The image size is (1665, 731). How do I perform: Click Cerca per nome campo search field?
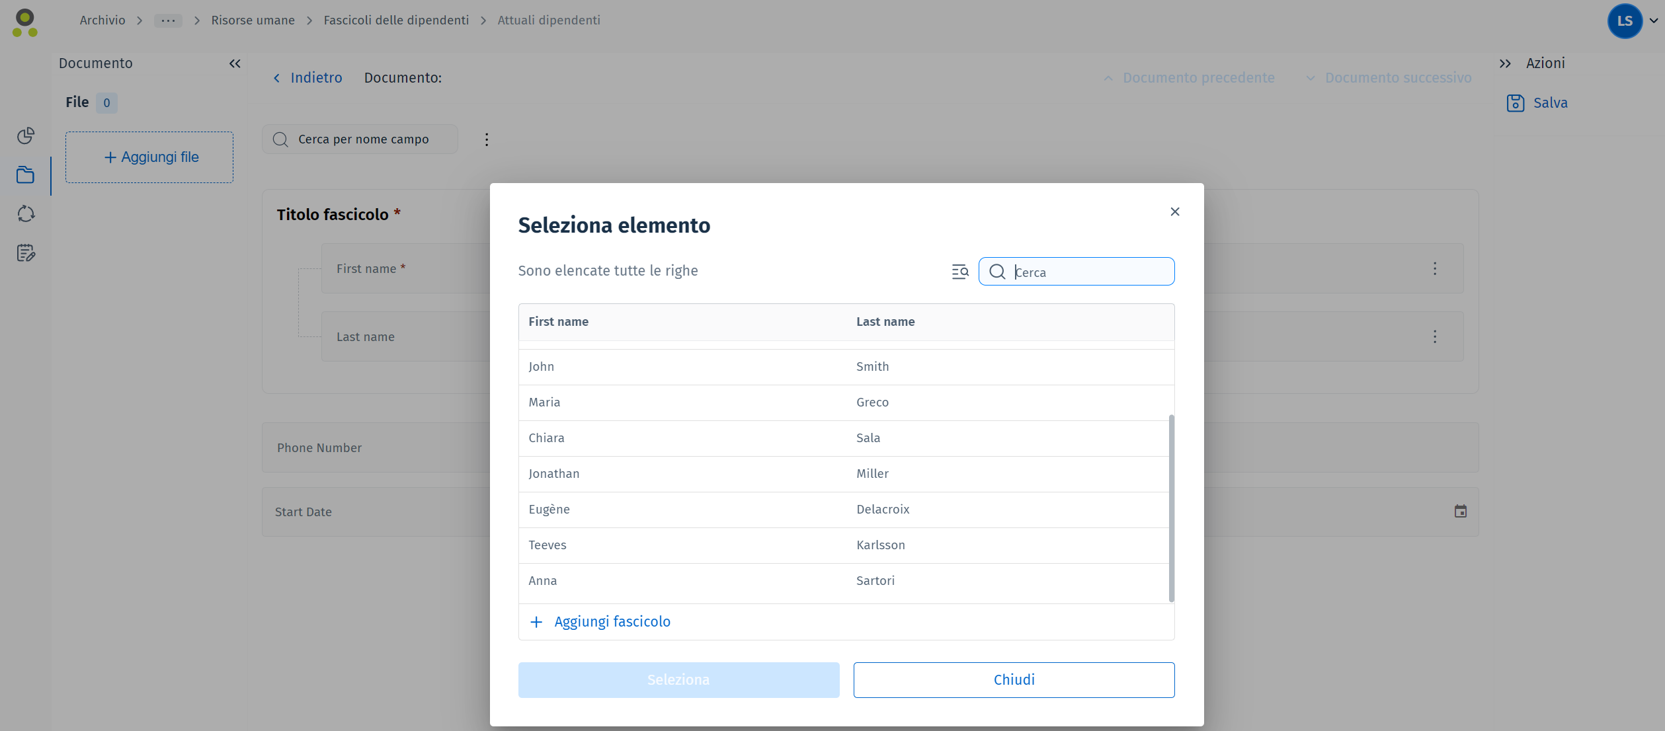(360, 139)
